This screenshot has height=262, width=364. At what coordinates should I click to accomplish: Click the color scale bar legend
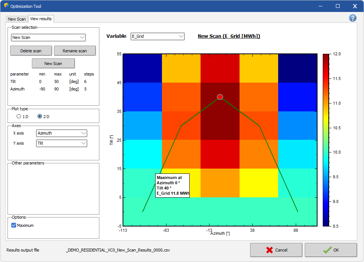(x=326, y=140)
